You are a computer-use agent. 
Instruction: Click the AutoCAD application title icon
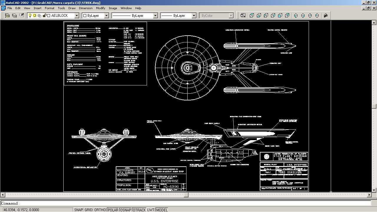click(3, 3)
